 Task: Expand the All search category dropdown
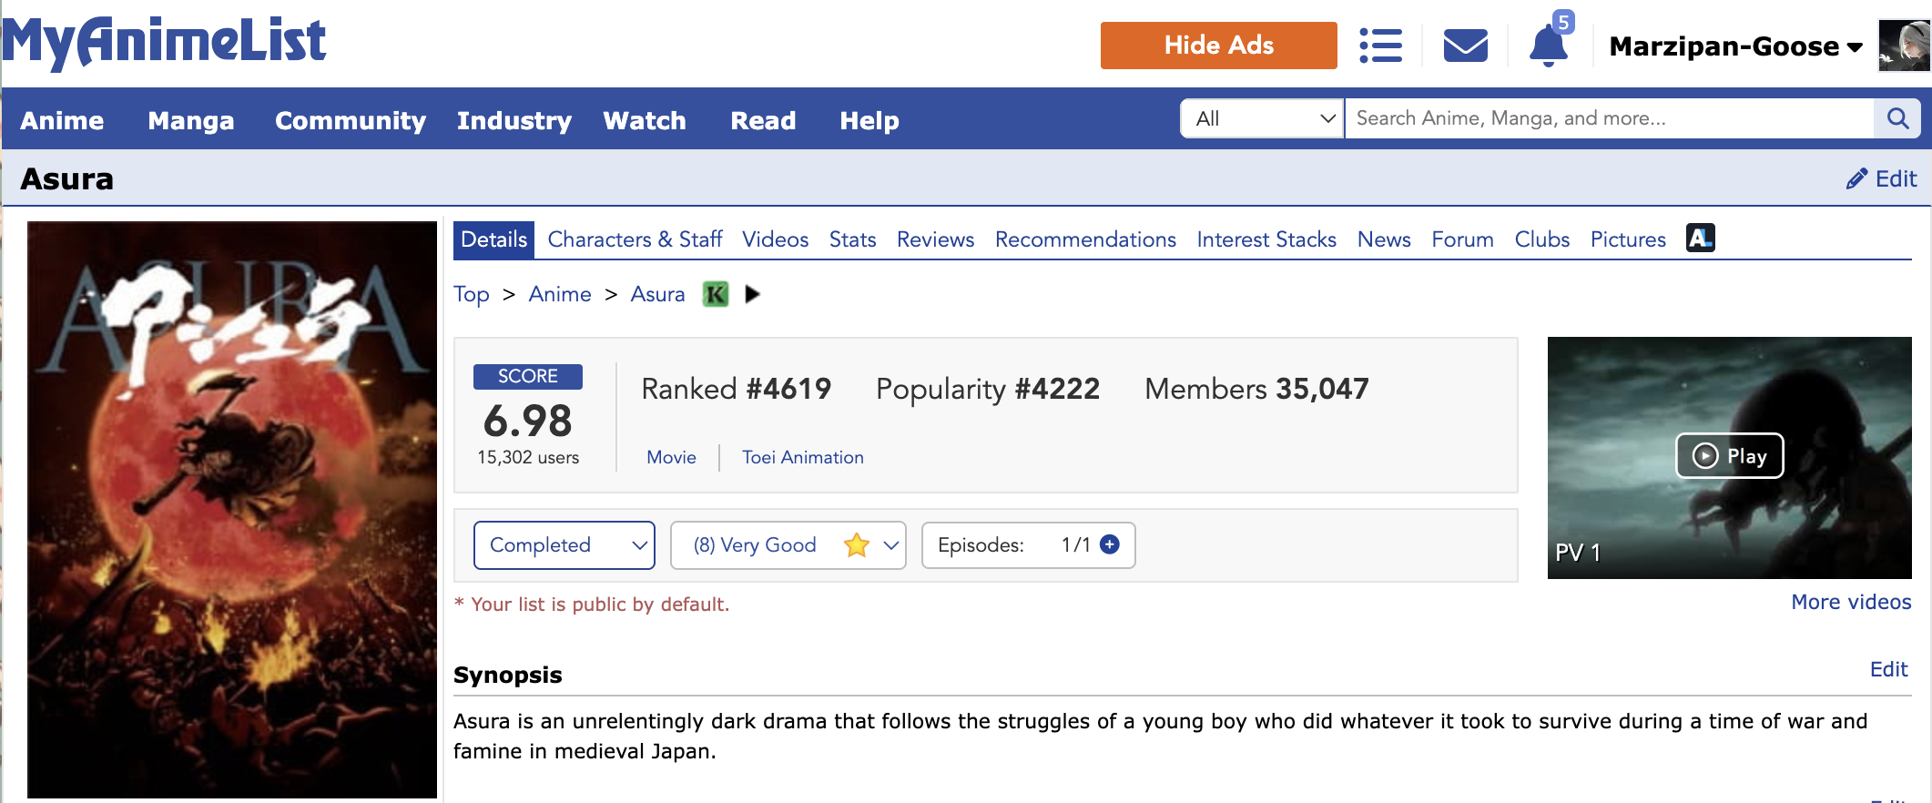coord(1262,118)
